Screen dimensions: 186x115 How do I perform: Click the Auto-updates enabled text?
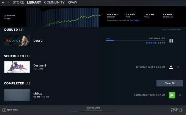coord(171,30)
